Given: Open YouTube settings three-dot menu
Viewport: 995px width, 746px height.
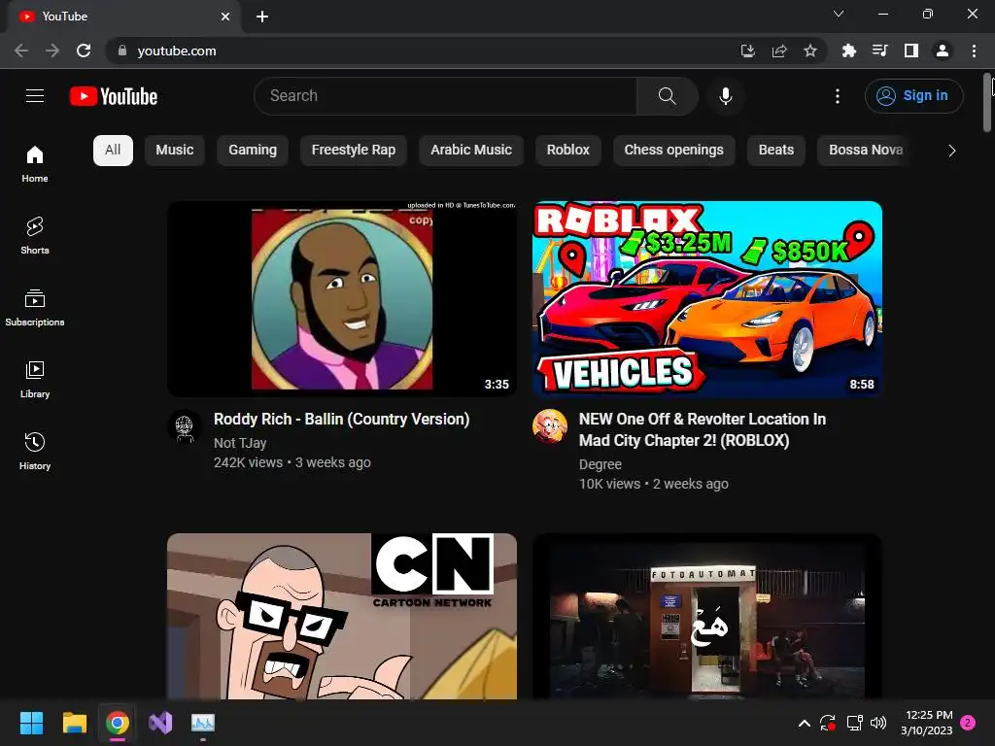Looking at the screenshot, I should 838,96.
